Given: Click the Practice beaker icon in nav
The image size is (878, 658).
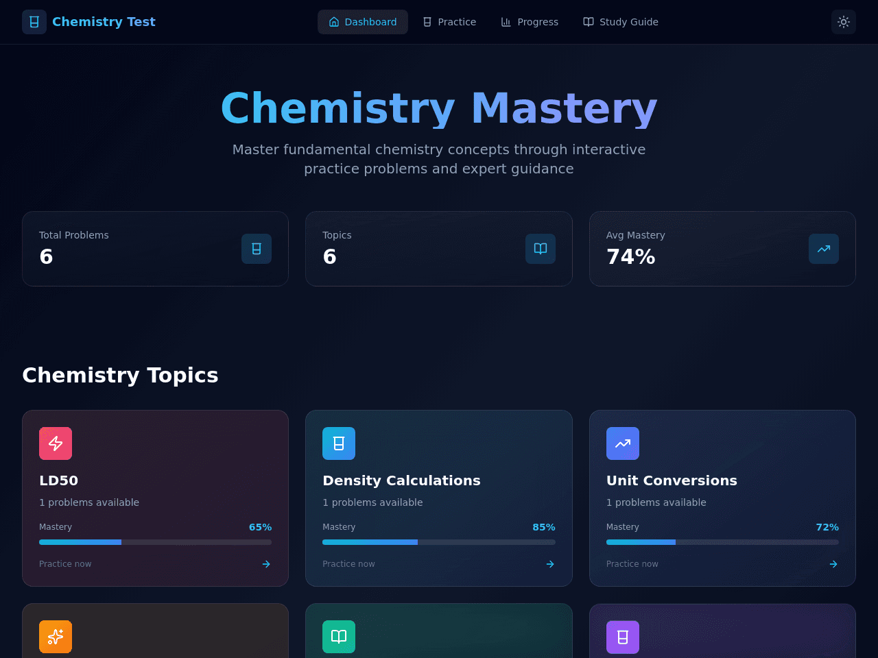Looking at the screenshot, I should [x=427, y=22].
